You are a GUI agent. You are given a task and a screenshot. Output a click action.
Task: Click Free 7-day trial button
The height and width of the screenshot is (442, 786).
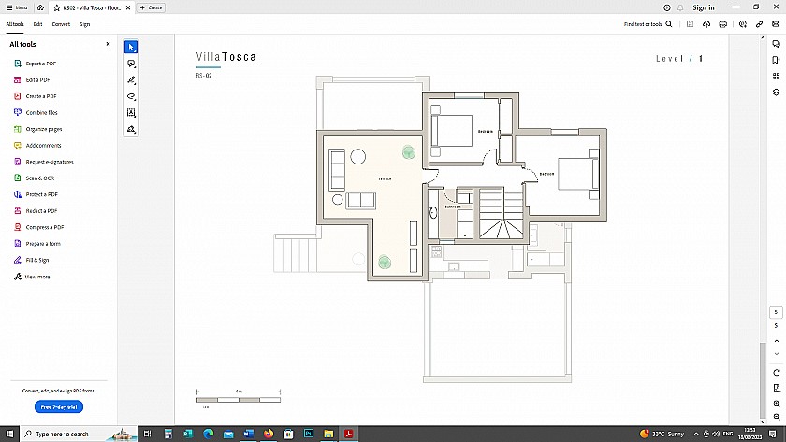(58, 406)
